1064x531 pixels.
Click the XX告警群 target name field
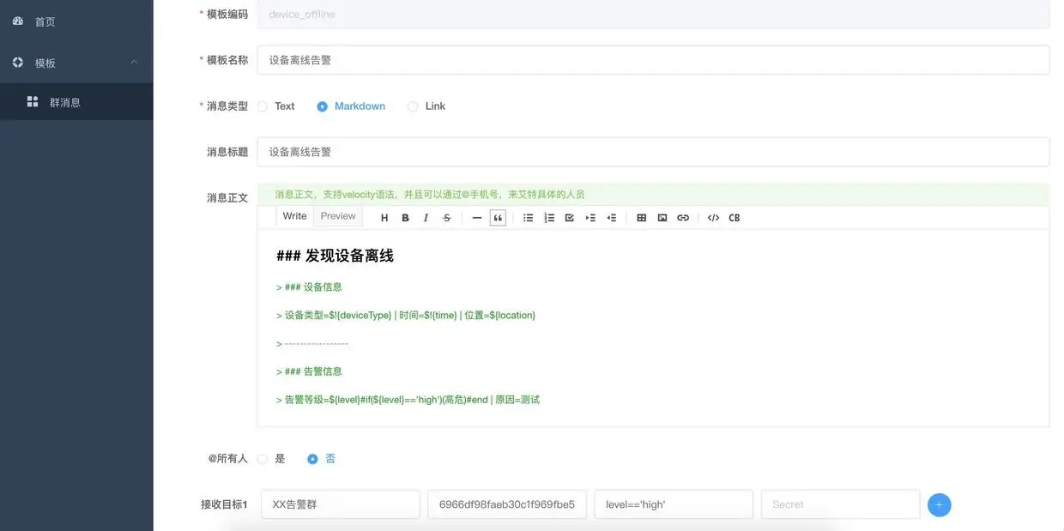click(341, 504)
